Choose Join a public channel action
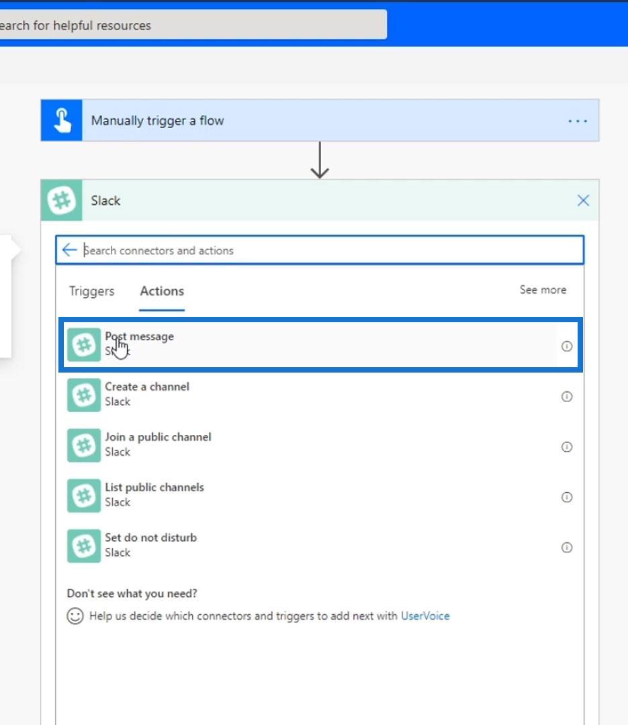Image resolution: width=628 pixels, height=725 pixels. (x=320, y=445)
